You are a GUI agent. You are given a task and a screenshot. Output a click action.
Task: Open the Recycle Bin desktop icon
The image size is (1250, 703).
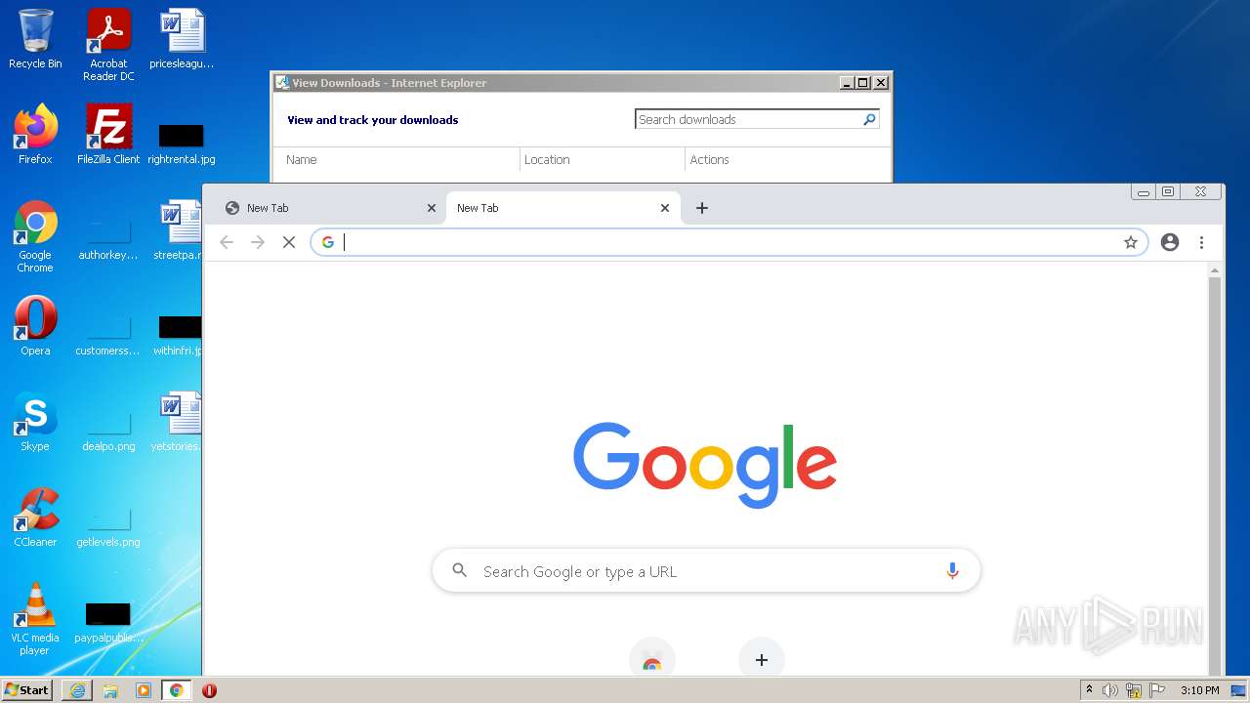tap(35, 40)
